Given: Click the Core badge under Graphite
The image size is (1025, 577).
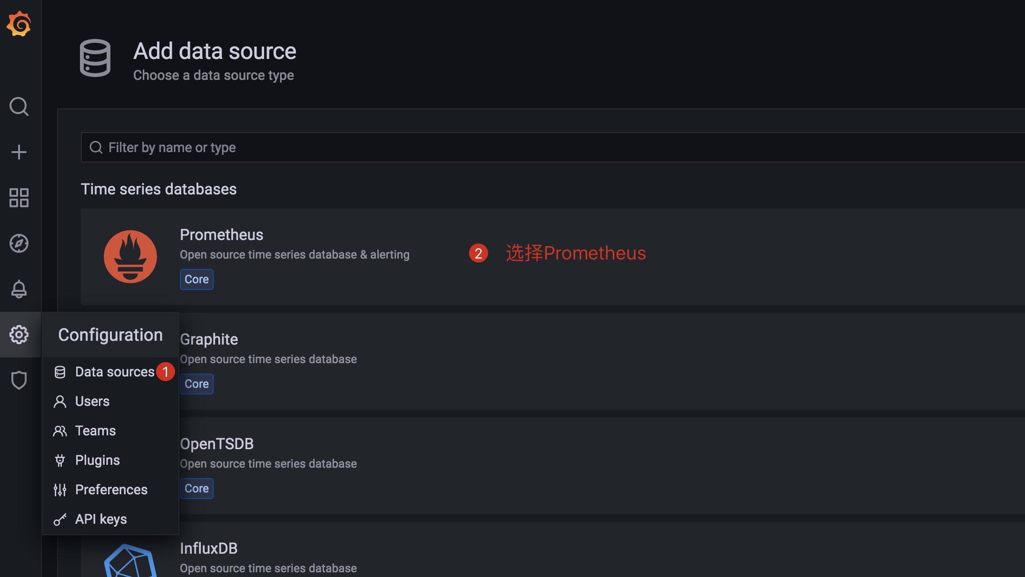Looking at the screenshot, I should click(197, 384).
